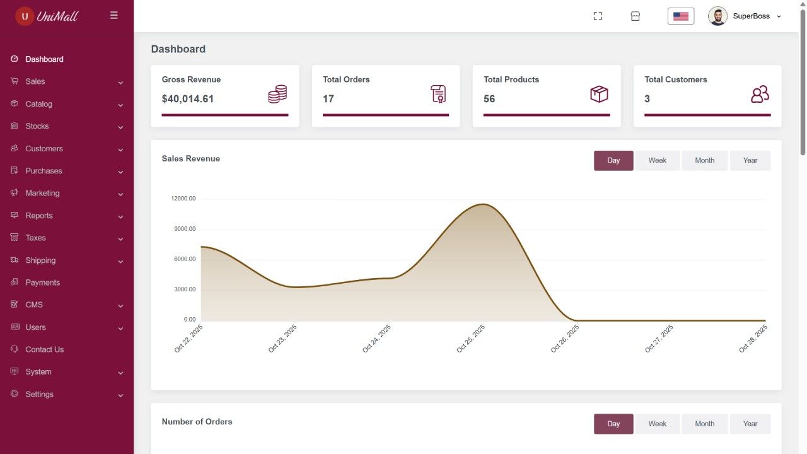This screenshot has height=454, width=807.
Task: Click the US flag language selector
Action: tap(681, 16)
